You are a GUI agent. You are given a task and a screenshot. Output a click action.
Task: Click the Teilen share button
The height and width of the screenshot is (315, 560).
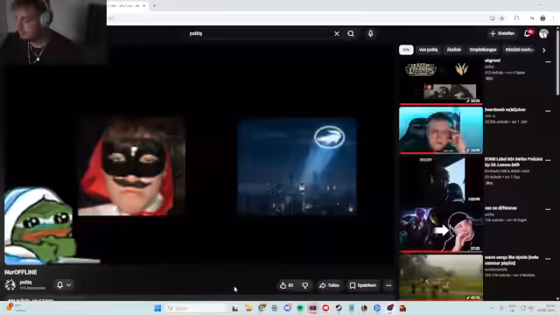(329, 285)
